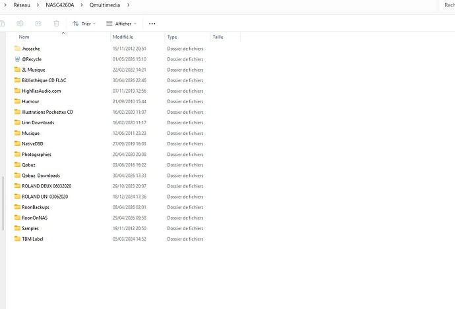Select the RoonOnNAS folder icon
Viewport: 455px width, 309px height.
17,218
